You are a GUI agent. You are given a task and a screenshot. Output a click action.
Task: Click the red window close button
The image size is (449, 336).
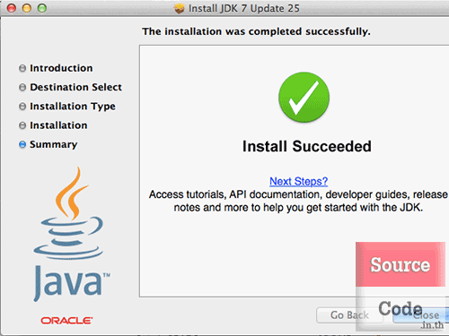pyautogui.click(x=12, y=8)
